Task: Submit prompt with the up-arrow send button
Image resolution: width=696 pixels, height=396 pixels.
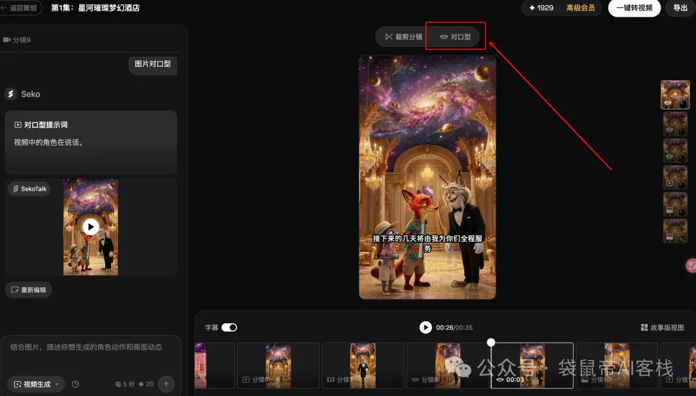Action: [166, 384]
